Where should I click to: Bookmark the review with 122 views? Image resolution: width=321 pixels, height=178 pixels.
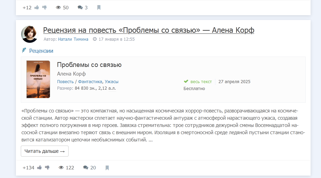[x=107, y=168]
